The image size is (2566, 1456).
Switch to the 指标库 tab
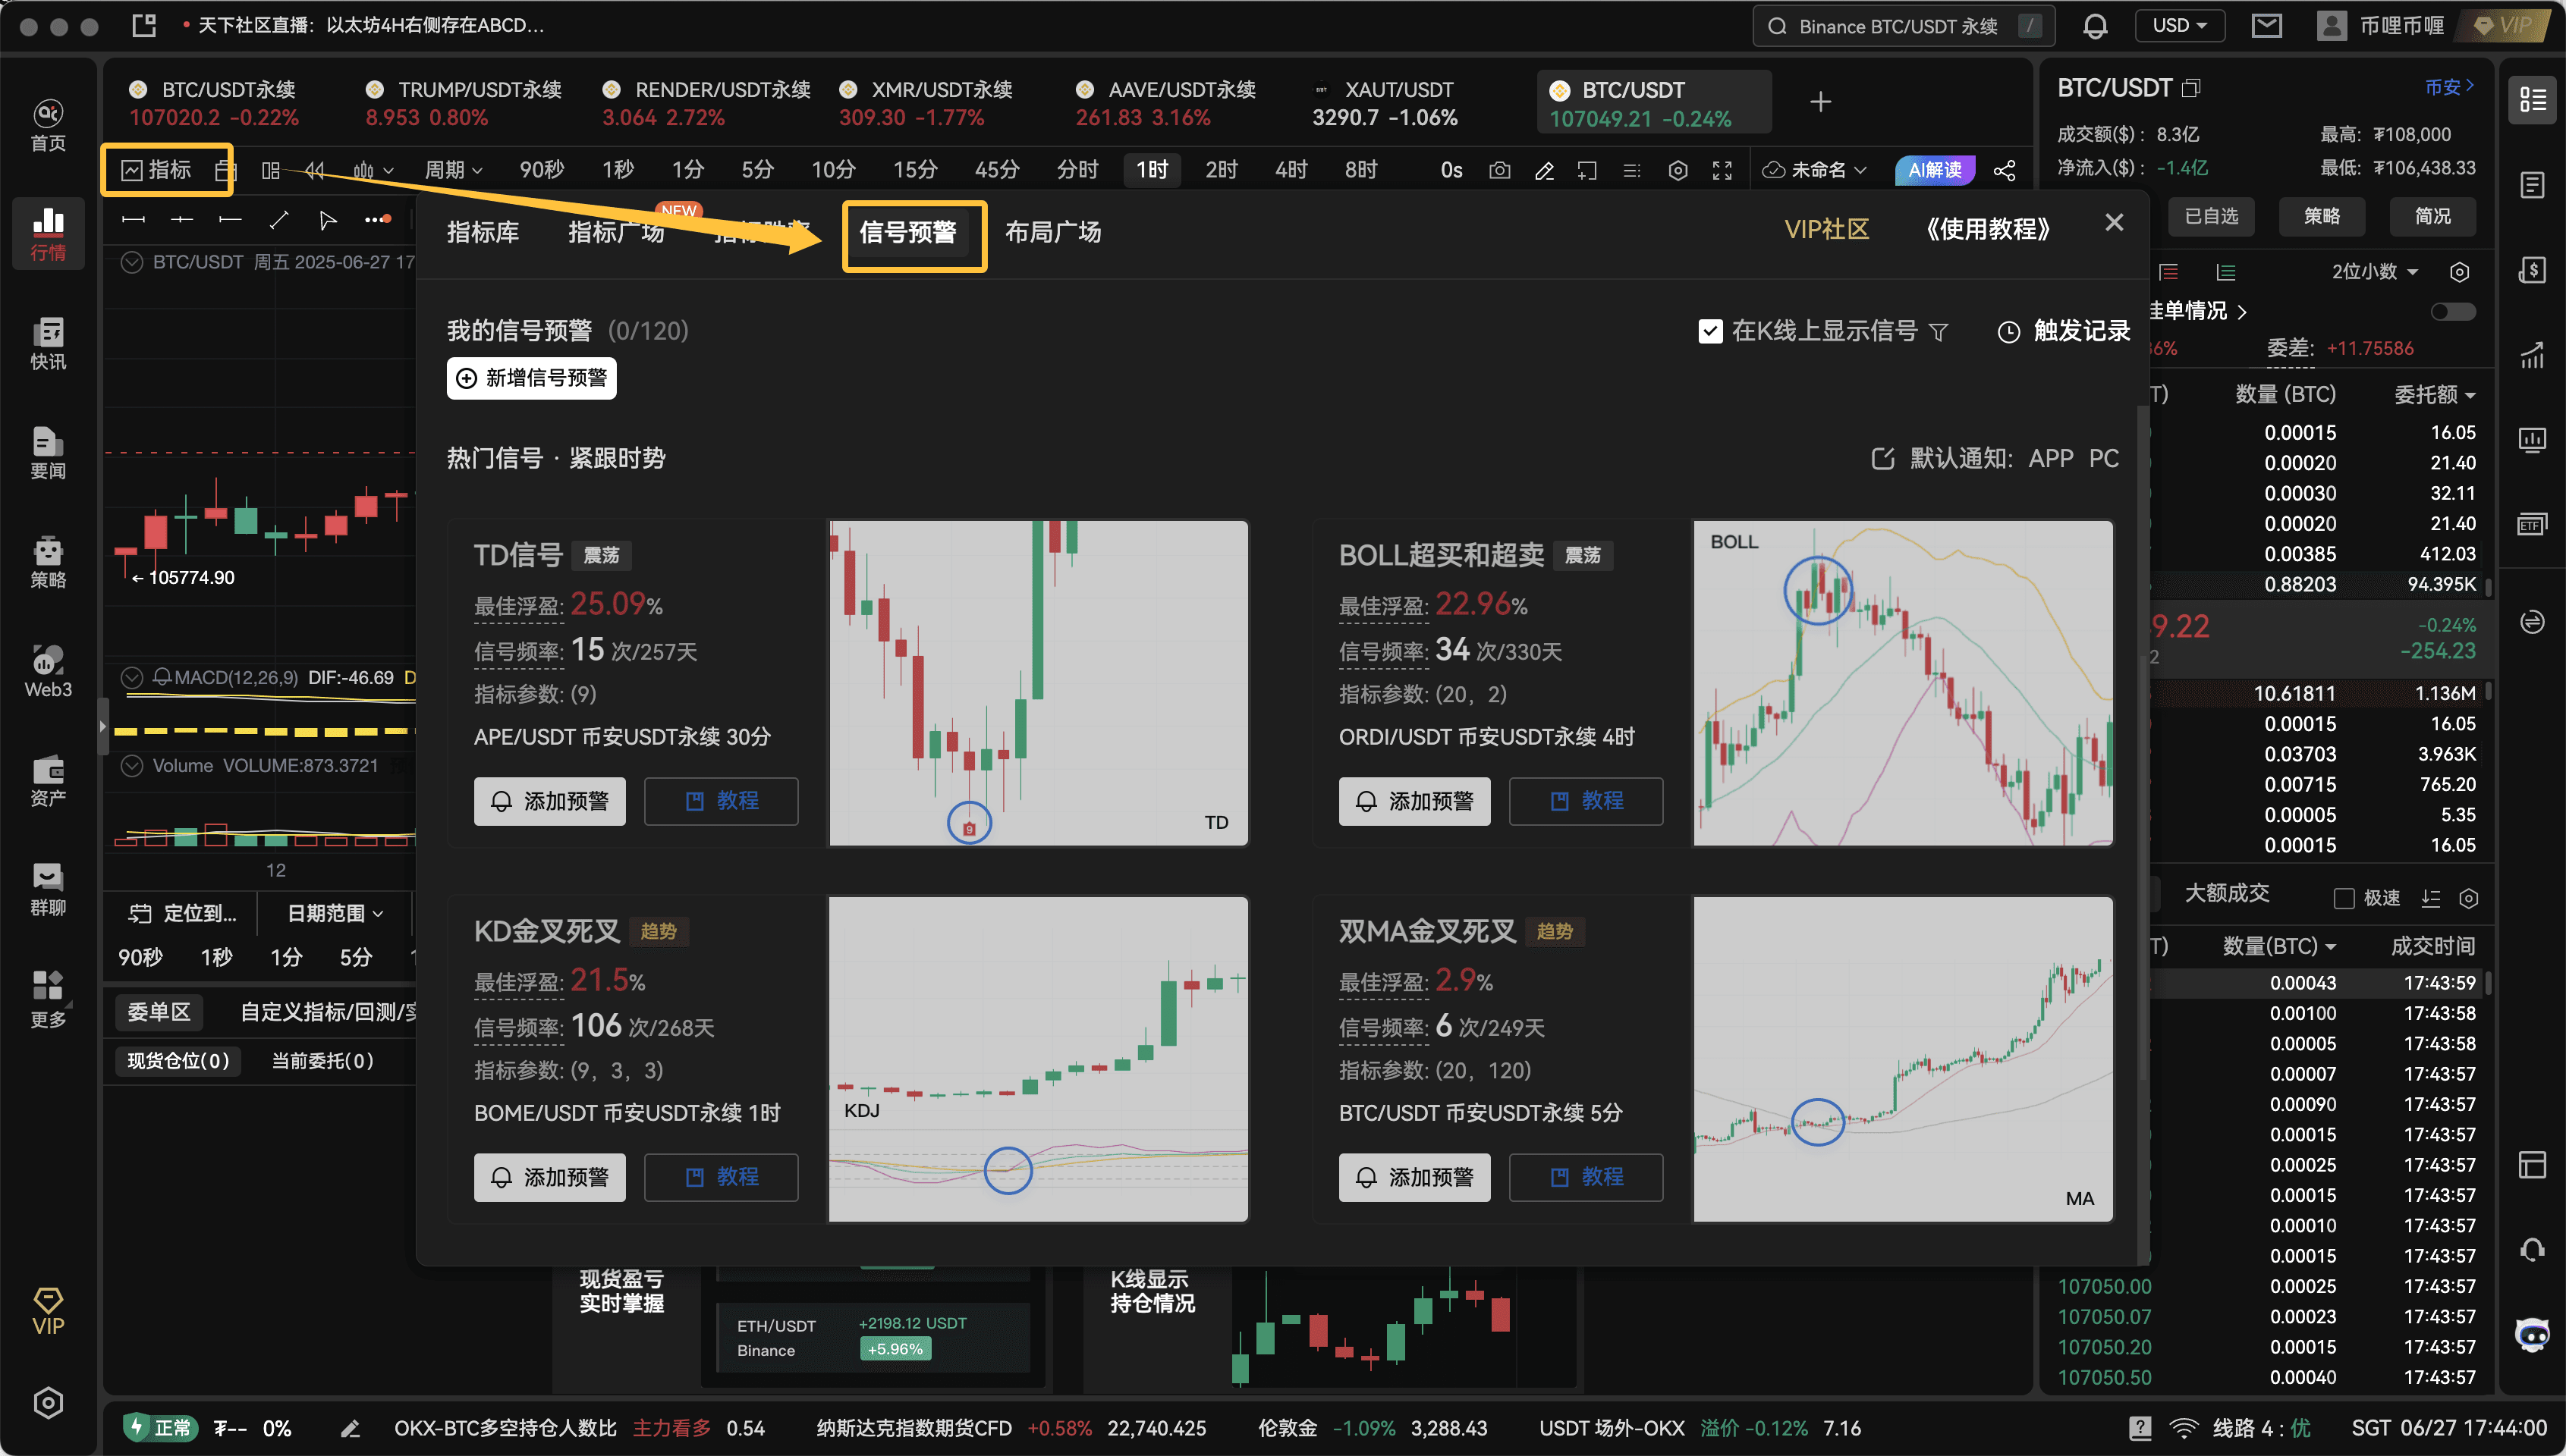(483, 232)
